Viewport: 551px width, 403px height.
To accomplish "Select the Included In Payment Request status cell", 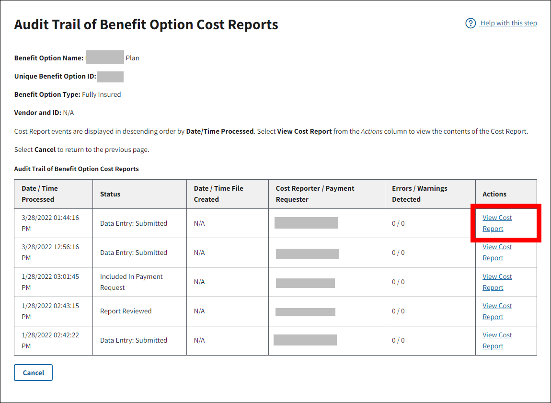I will [131, 282].
